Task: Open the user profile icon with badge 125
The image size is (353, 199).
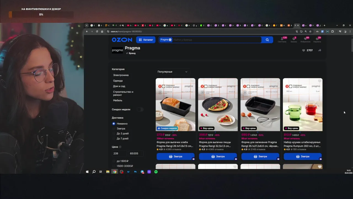Action: [x=282, y=39]
